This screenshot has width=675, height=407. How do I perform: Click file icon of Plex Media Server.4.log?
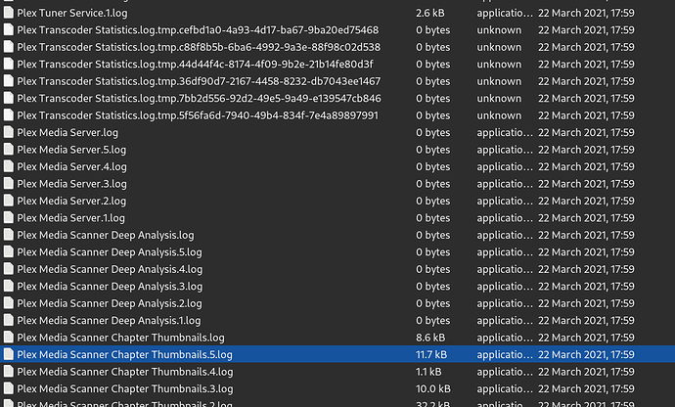8,166
